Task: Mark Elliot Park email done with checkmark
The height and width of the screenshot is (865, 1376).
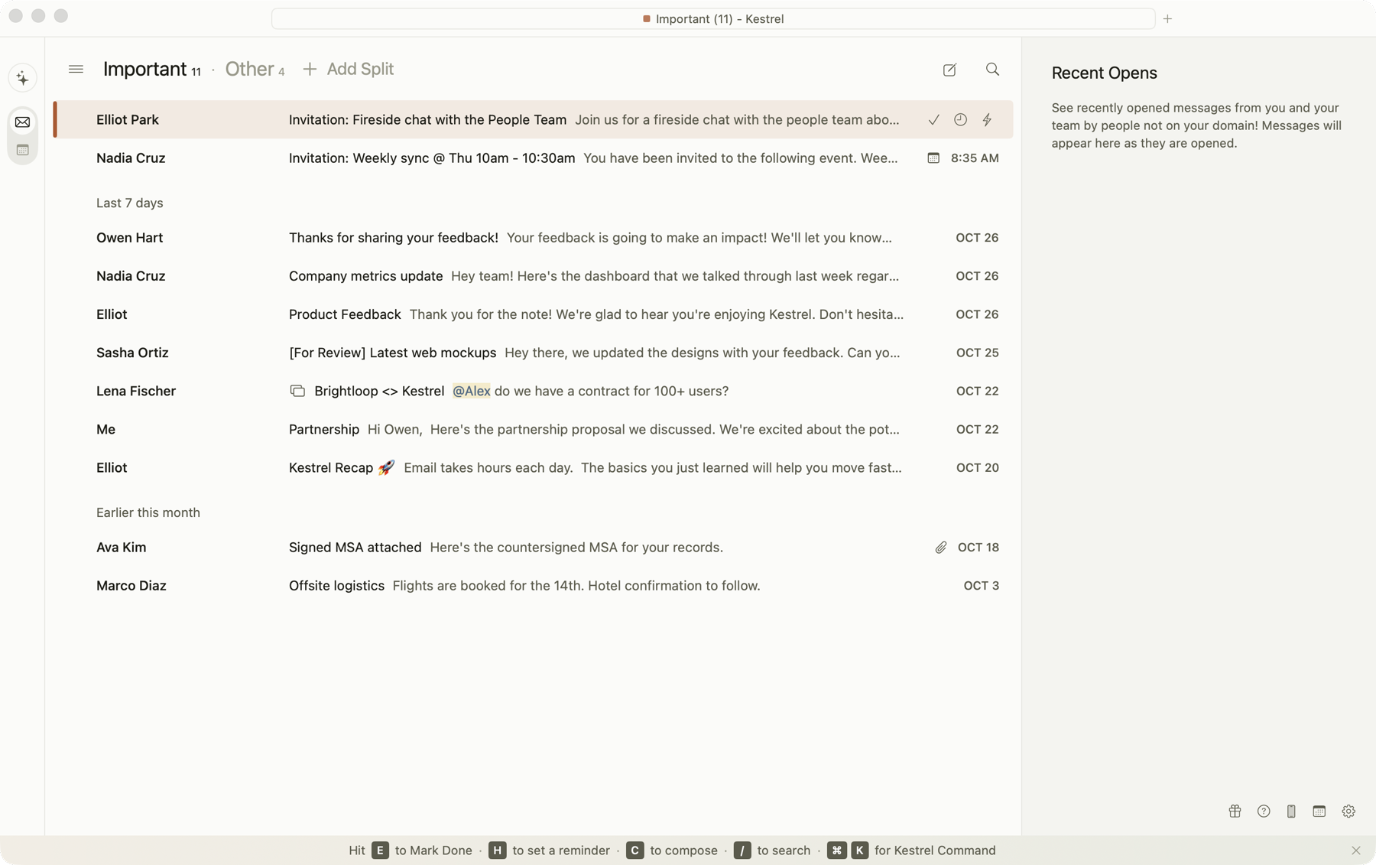Action: 933,119
